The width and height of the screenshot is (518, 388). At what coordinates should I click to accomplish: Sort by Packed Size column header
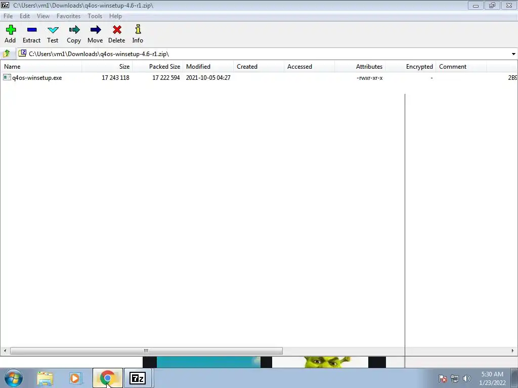pyautogui.click(x=158, y=66)
